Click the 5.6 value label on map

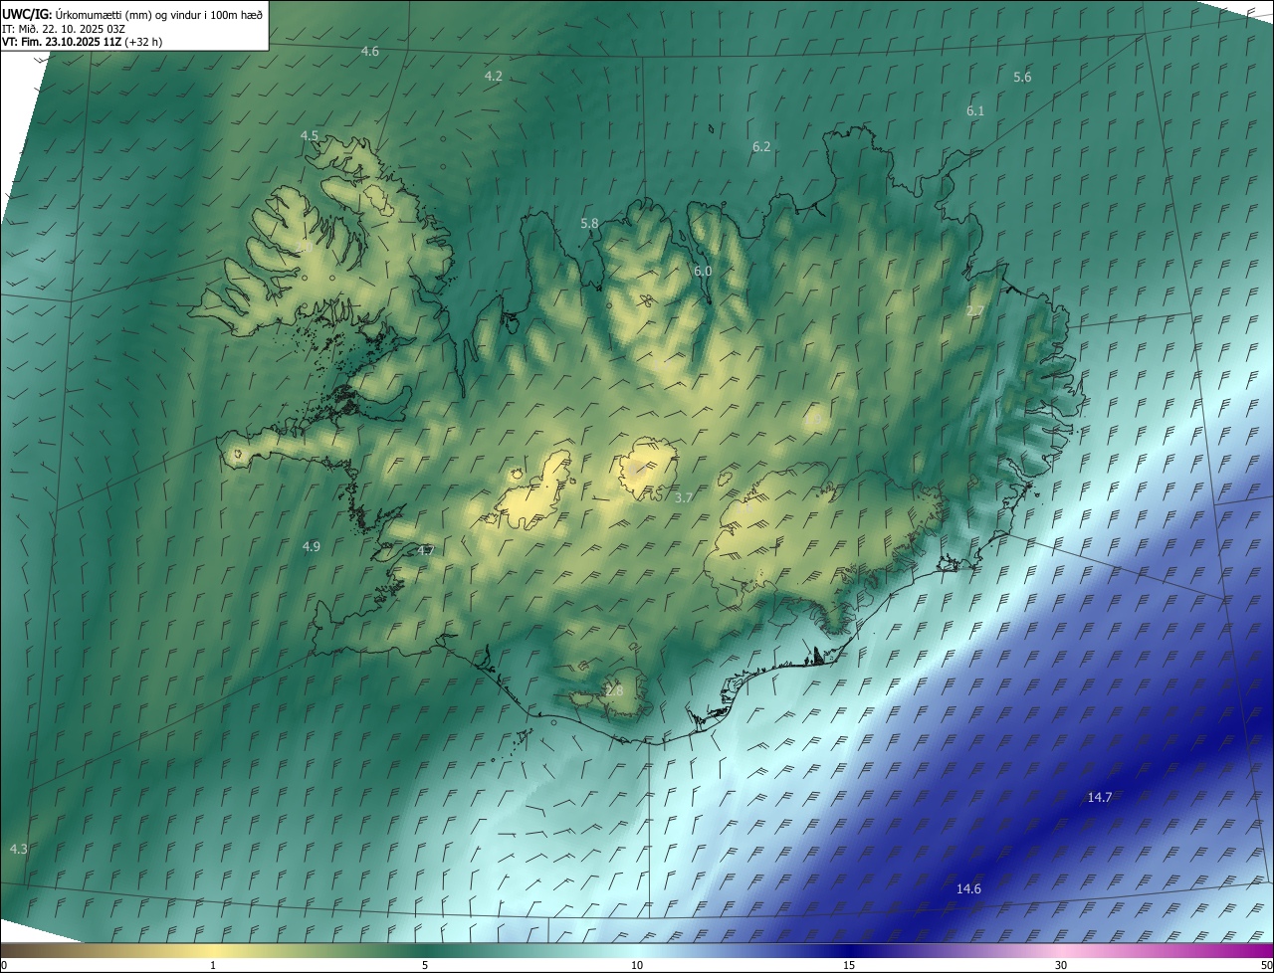coord(1022,78)
